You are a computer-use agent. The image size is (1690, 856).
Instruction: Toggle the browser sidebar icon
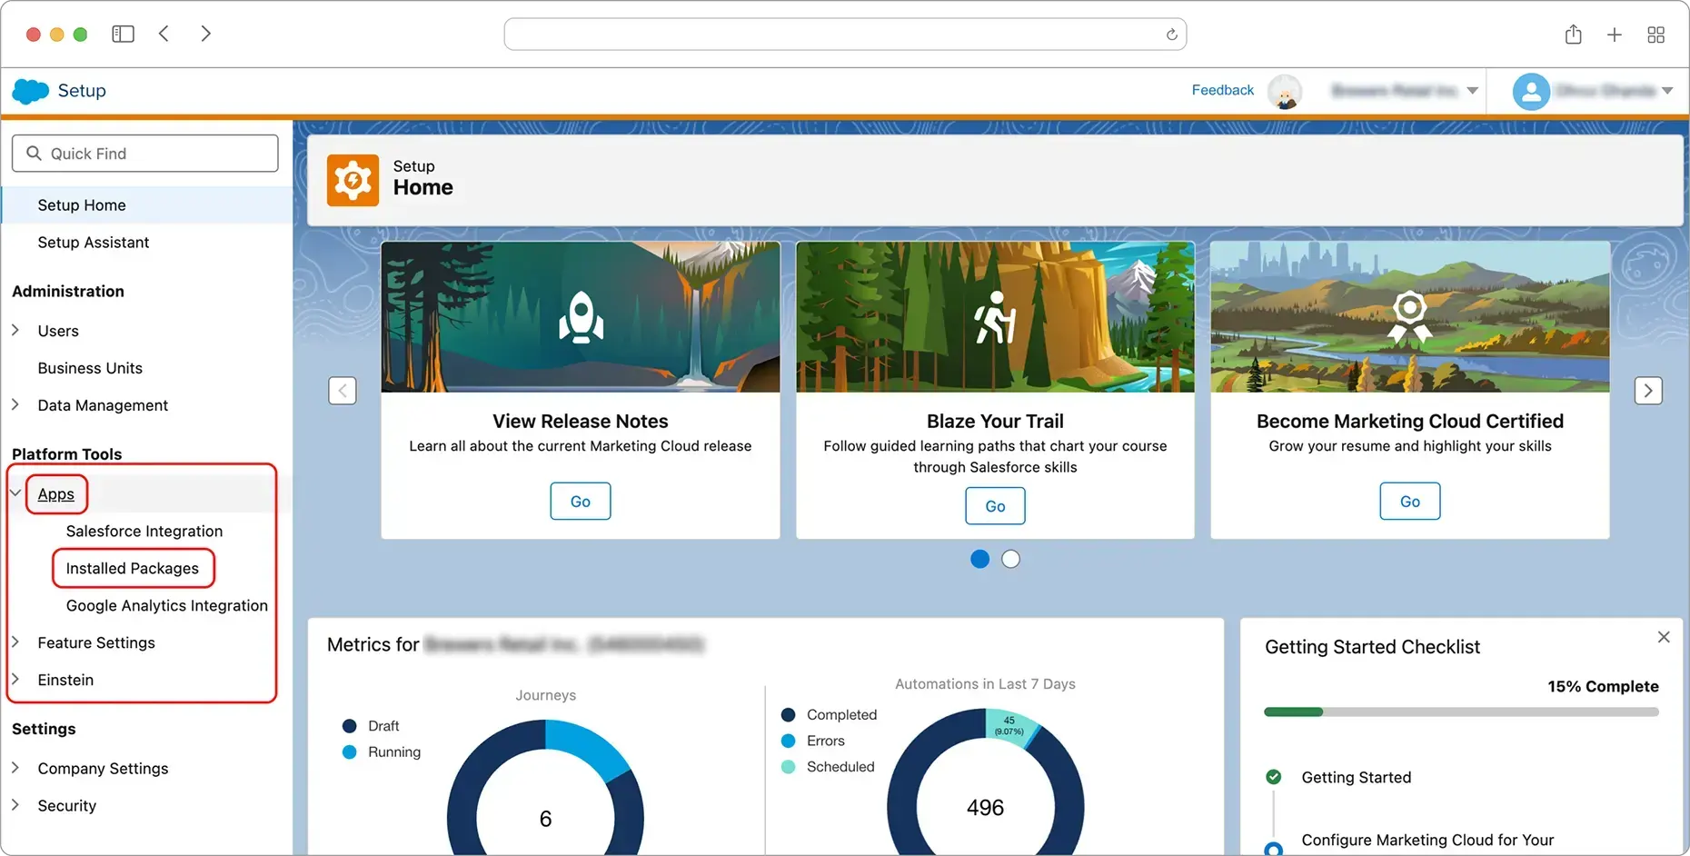123,34
